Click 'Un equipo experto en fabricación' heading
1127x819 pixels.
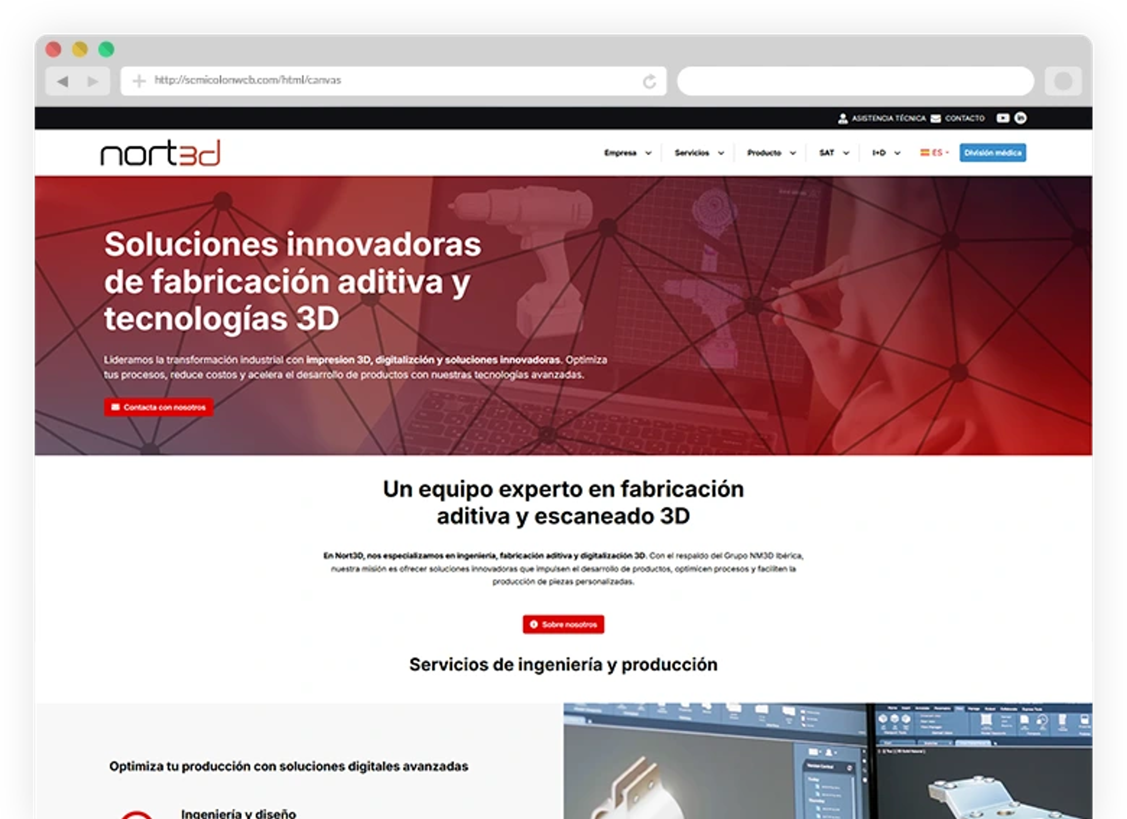[x=563, y=502]
